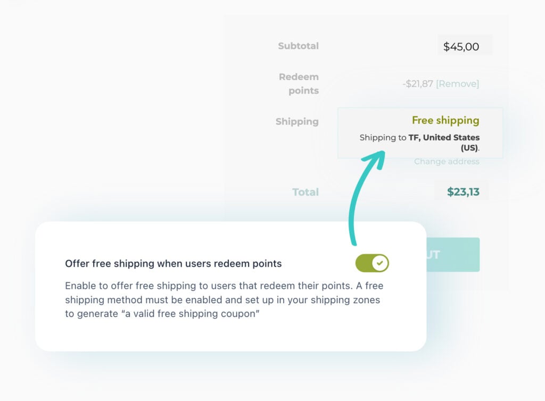The height and width of the screenshot is (401, 545).
Task: Click the checkmark icon on the green toggle
Action: (379, 263)
